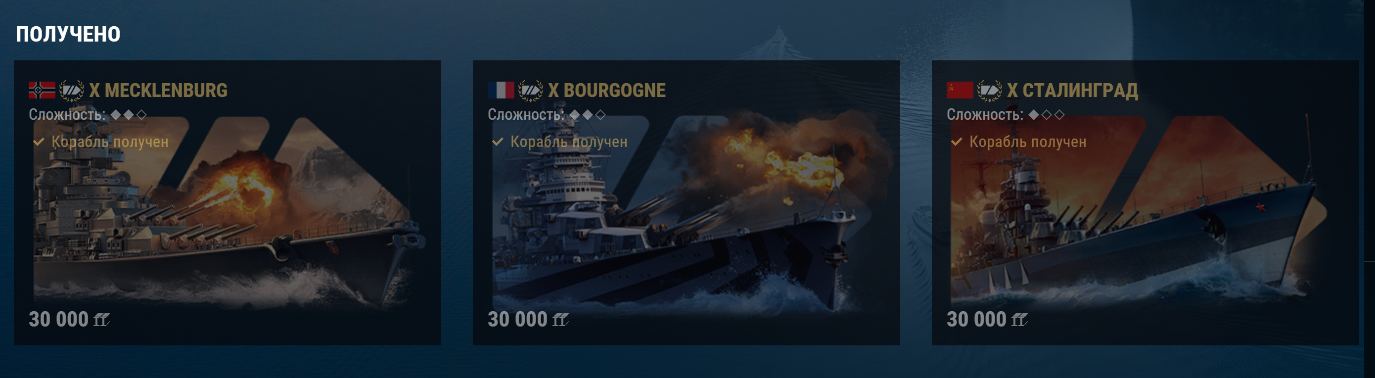Image resolution: width=1375 pixels, height=378 pixels.
Task: Open the X Bourgogne ship title
Action: tap(607, 90)
